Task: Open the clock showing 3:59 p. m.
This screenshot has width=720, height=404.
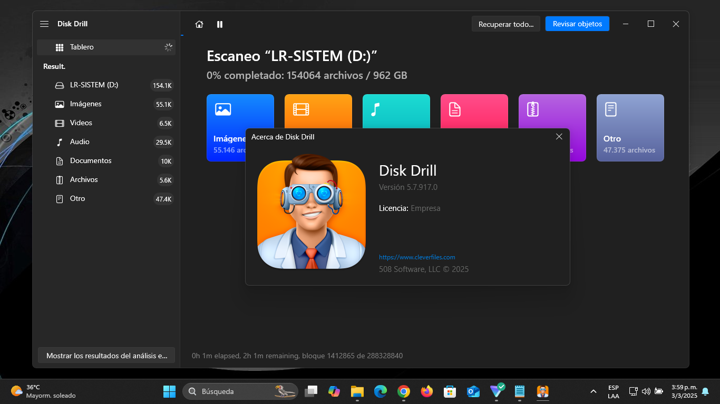Action: click(x=684, y=391)
